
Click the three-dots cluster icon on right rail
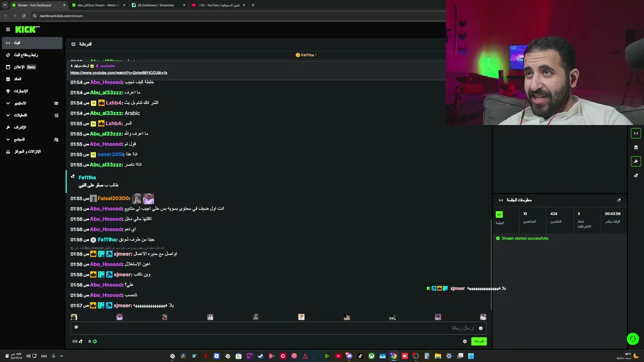click(636, 175)
